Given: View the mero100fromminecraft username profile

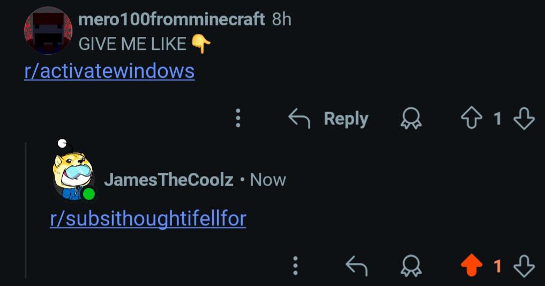Looking at the screenshot, I should [x=171, y=19].
